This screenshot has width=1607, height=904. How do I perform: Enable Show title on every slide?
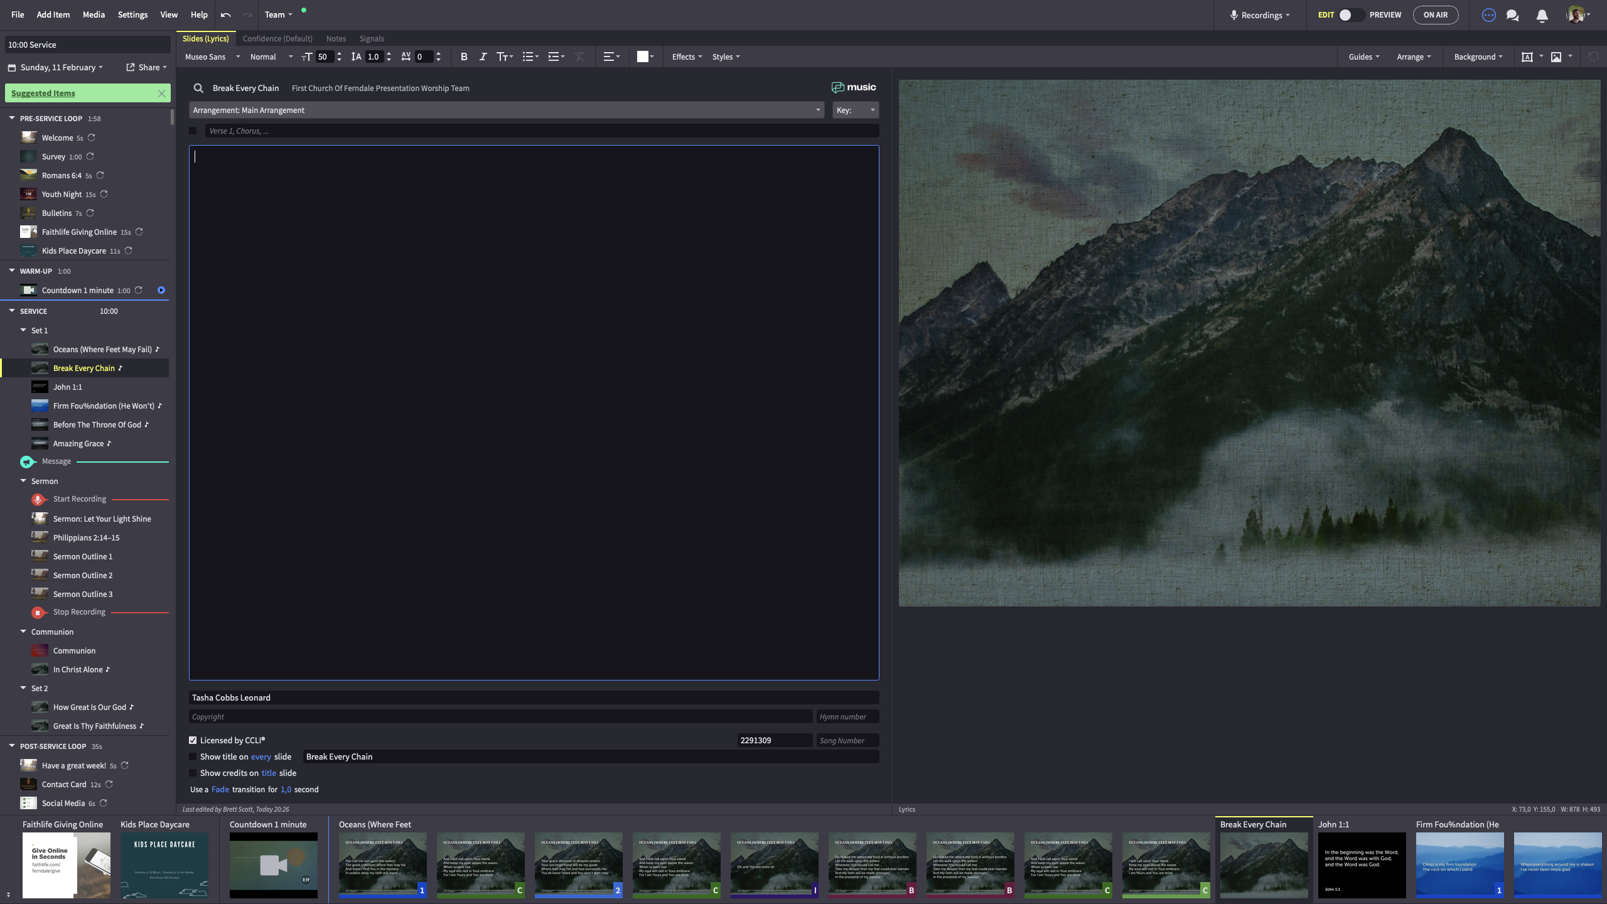coord(193,756)
